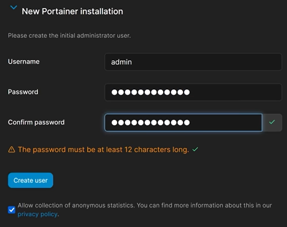Click the initial administrator user instruction text
This screenshot has width=287, height=227.
tap(69, 36)
